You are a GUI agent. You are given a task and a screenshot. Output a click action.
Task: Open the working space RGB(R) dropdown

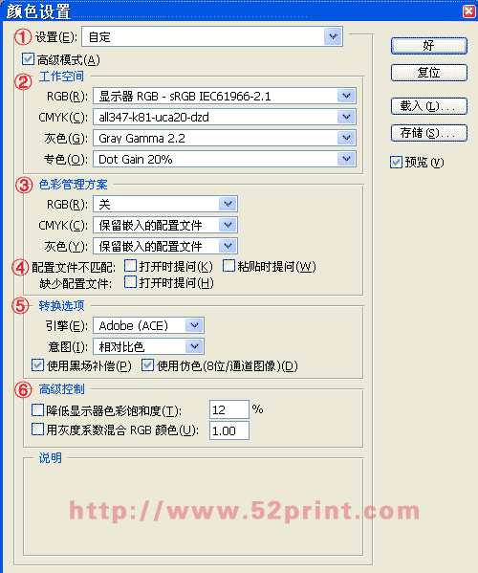225,96
